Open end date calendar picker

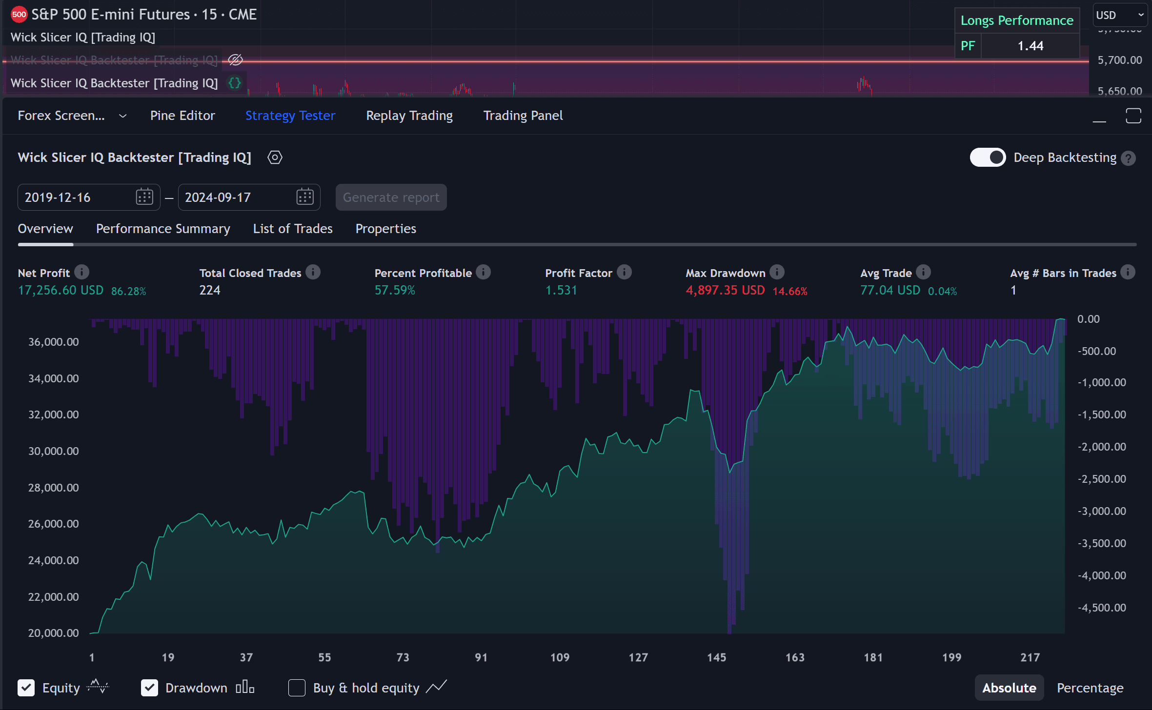[x=305, y=197]
